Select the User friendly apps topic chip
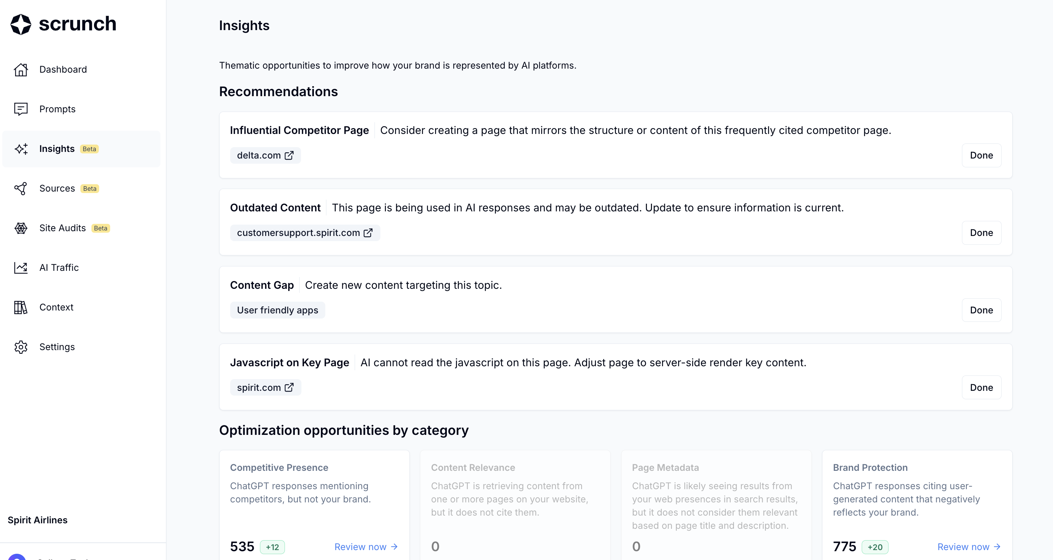Viewport: 1053px width, 560px height. point(277,310)
